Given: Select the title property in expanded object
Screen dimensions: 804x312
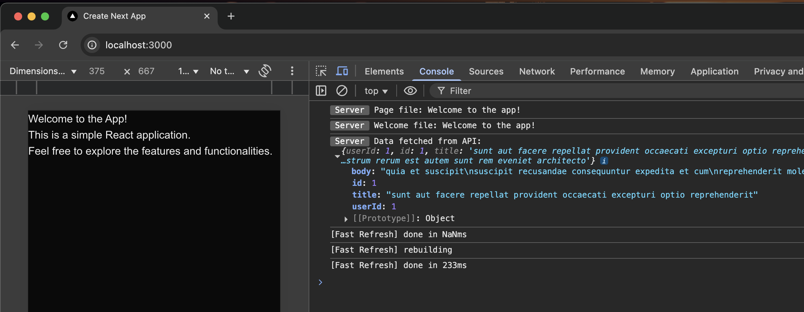Looking at the screenshot, I should 364,195.
